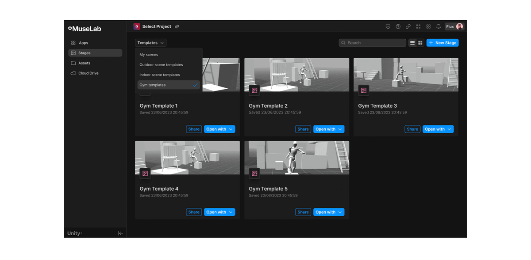Share Gym Template 1
The image size is (531, 260).
[x=194, y=129]
